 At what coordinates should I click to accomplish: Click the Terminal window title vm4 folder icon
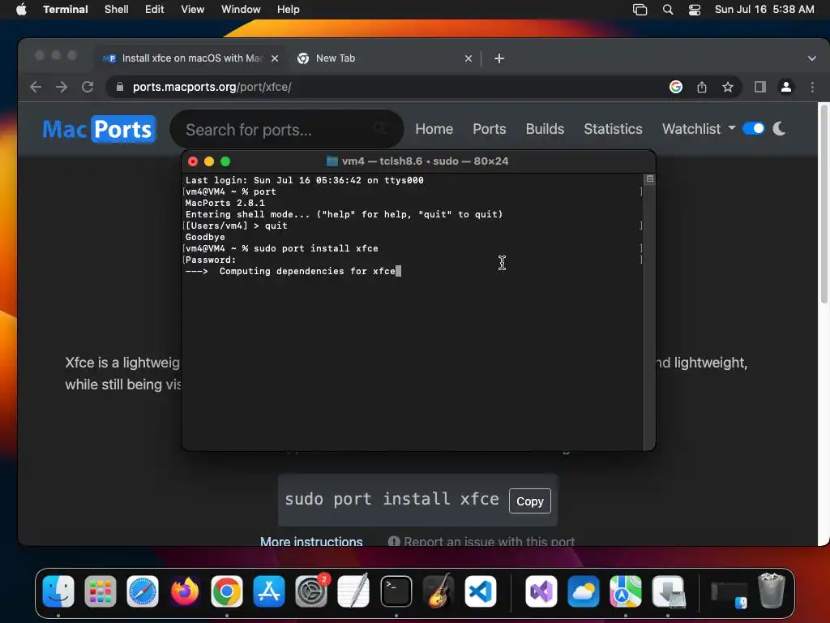[332, 161]
